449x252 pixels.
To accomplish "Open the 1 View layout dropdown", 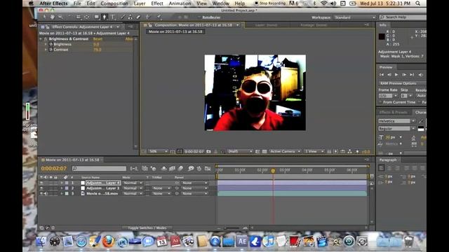I will pos(314,151).
